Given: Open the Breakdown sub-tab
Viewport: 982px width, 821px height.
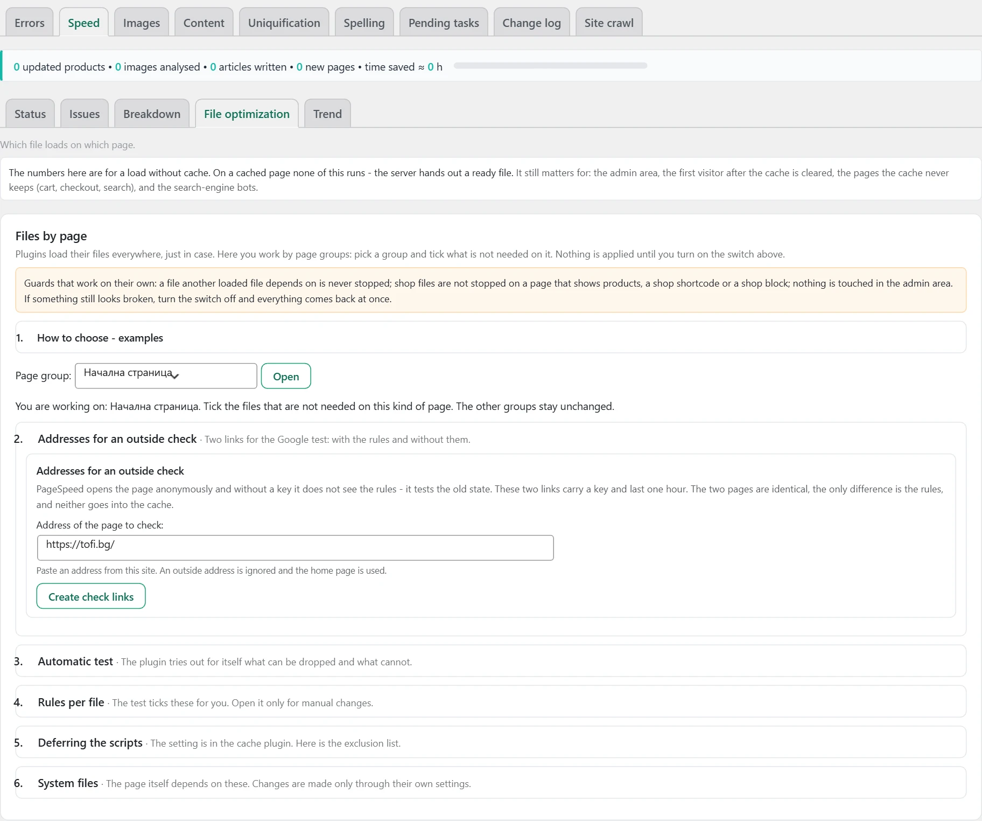Looking at the screenshot, I should [x=152, y=114].
